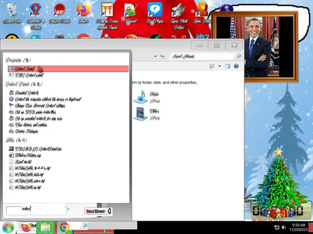Open the Videos library
313x234 pixels.
click(147, 114)
